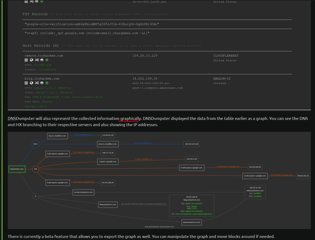The width and height of the screenshot is (315, 240).
Task: Click the map generated by dnsdumpster.com caption
Action: (x=159, y=227)
